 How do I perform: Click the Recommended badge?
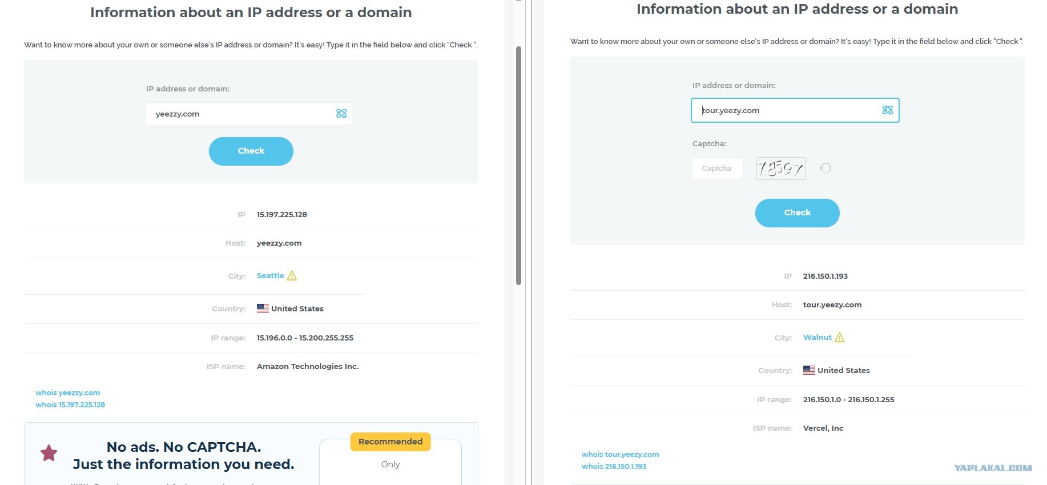pyautogui.click(x=390, y=442)
